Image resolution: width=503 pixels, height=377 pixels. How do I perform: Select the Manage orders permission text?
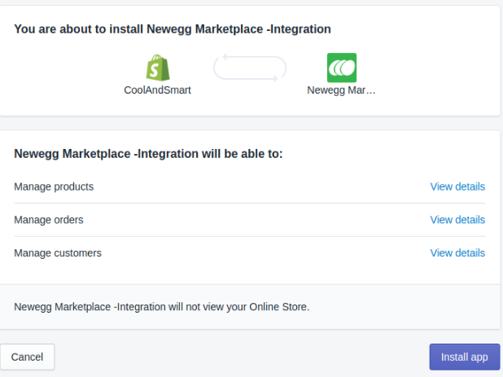click(x=49, y=220)
